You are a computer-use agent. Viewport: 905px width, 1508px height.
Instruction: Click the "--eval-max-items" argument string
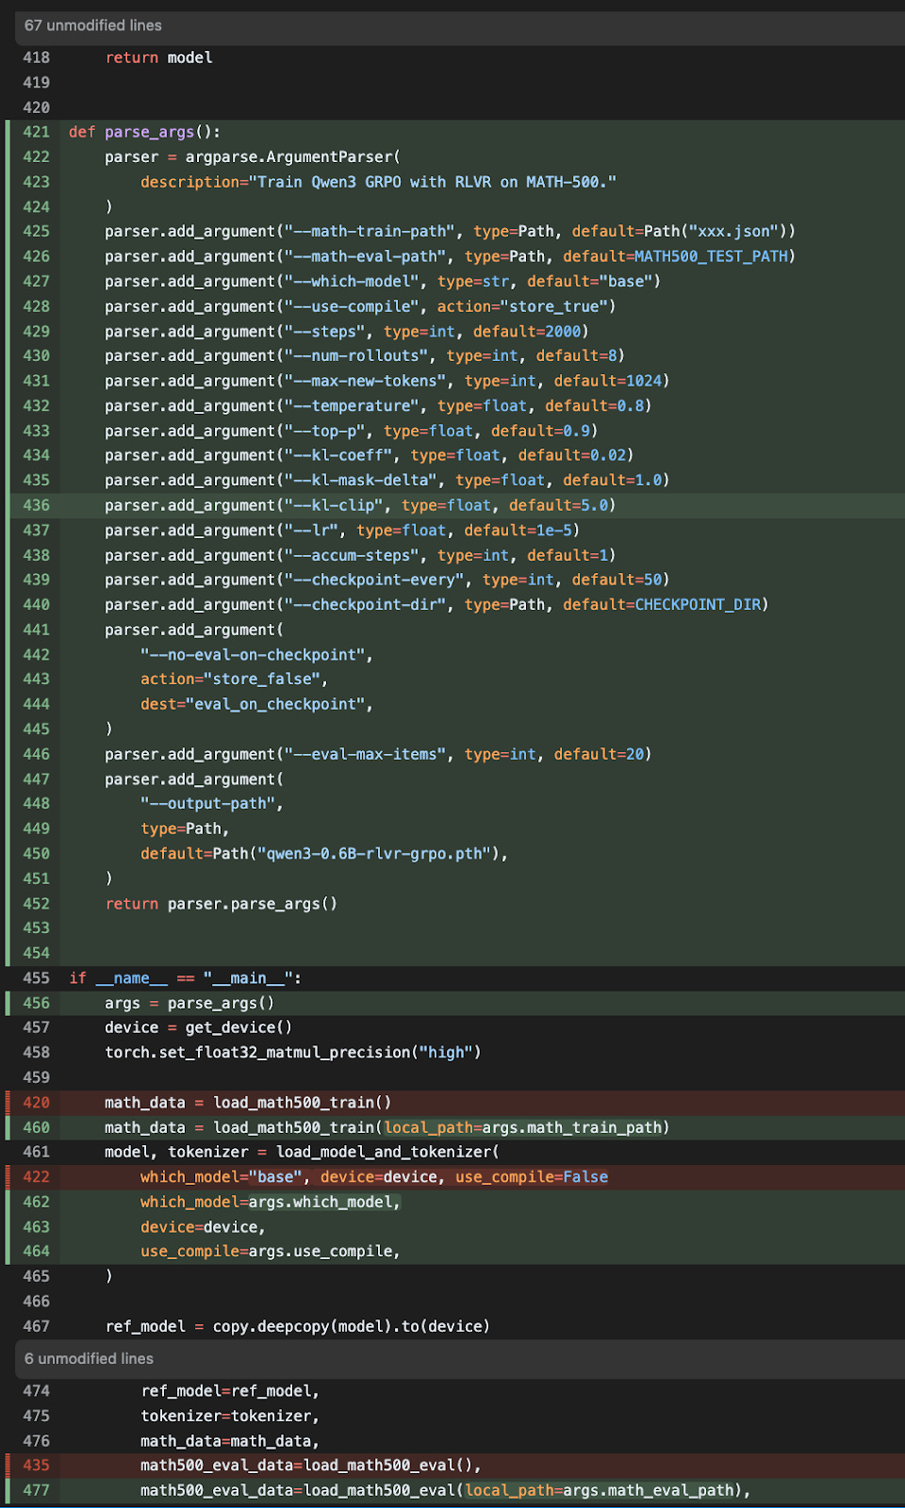pos(365,754)
